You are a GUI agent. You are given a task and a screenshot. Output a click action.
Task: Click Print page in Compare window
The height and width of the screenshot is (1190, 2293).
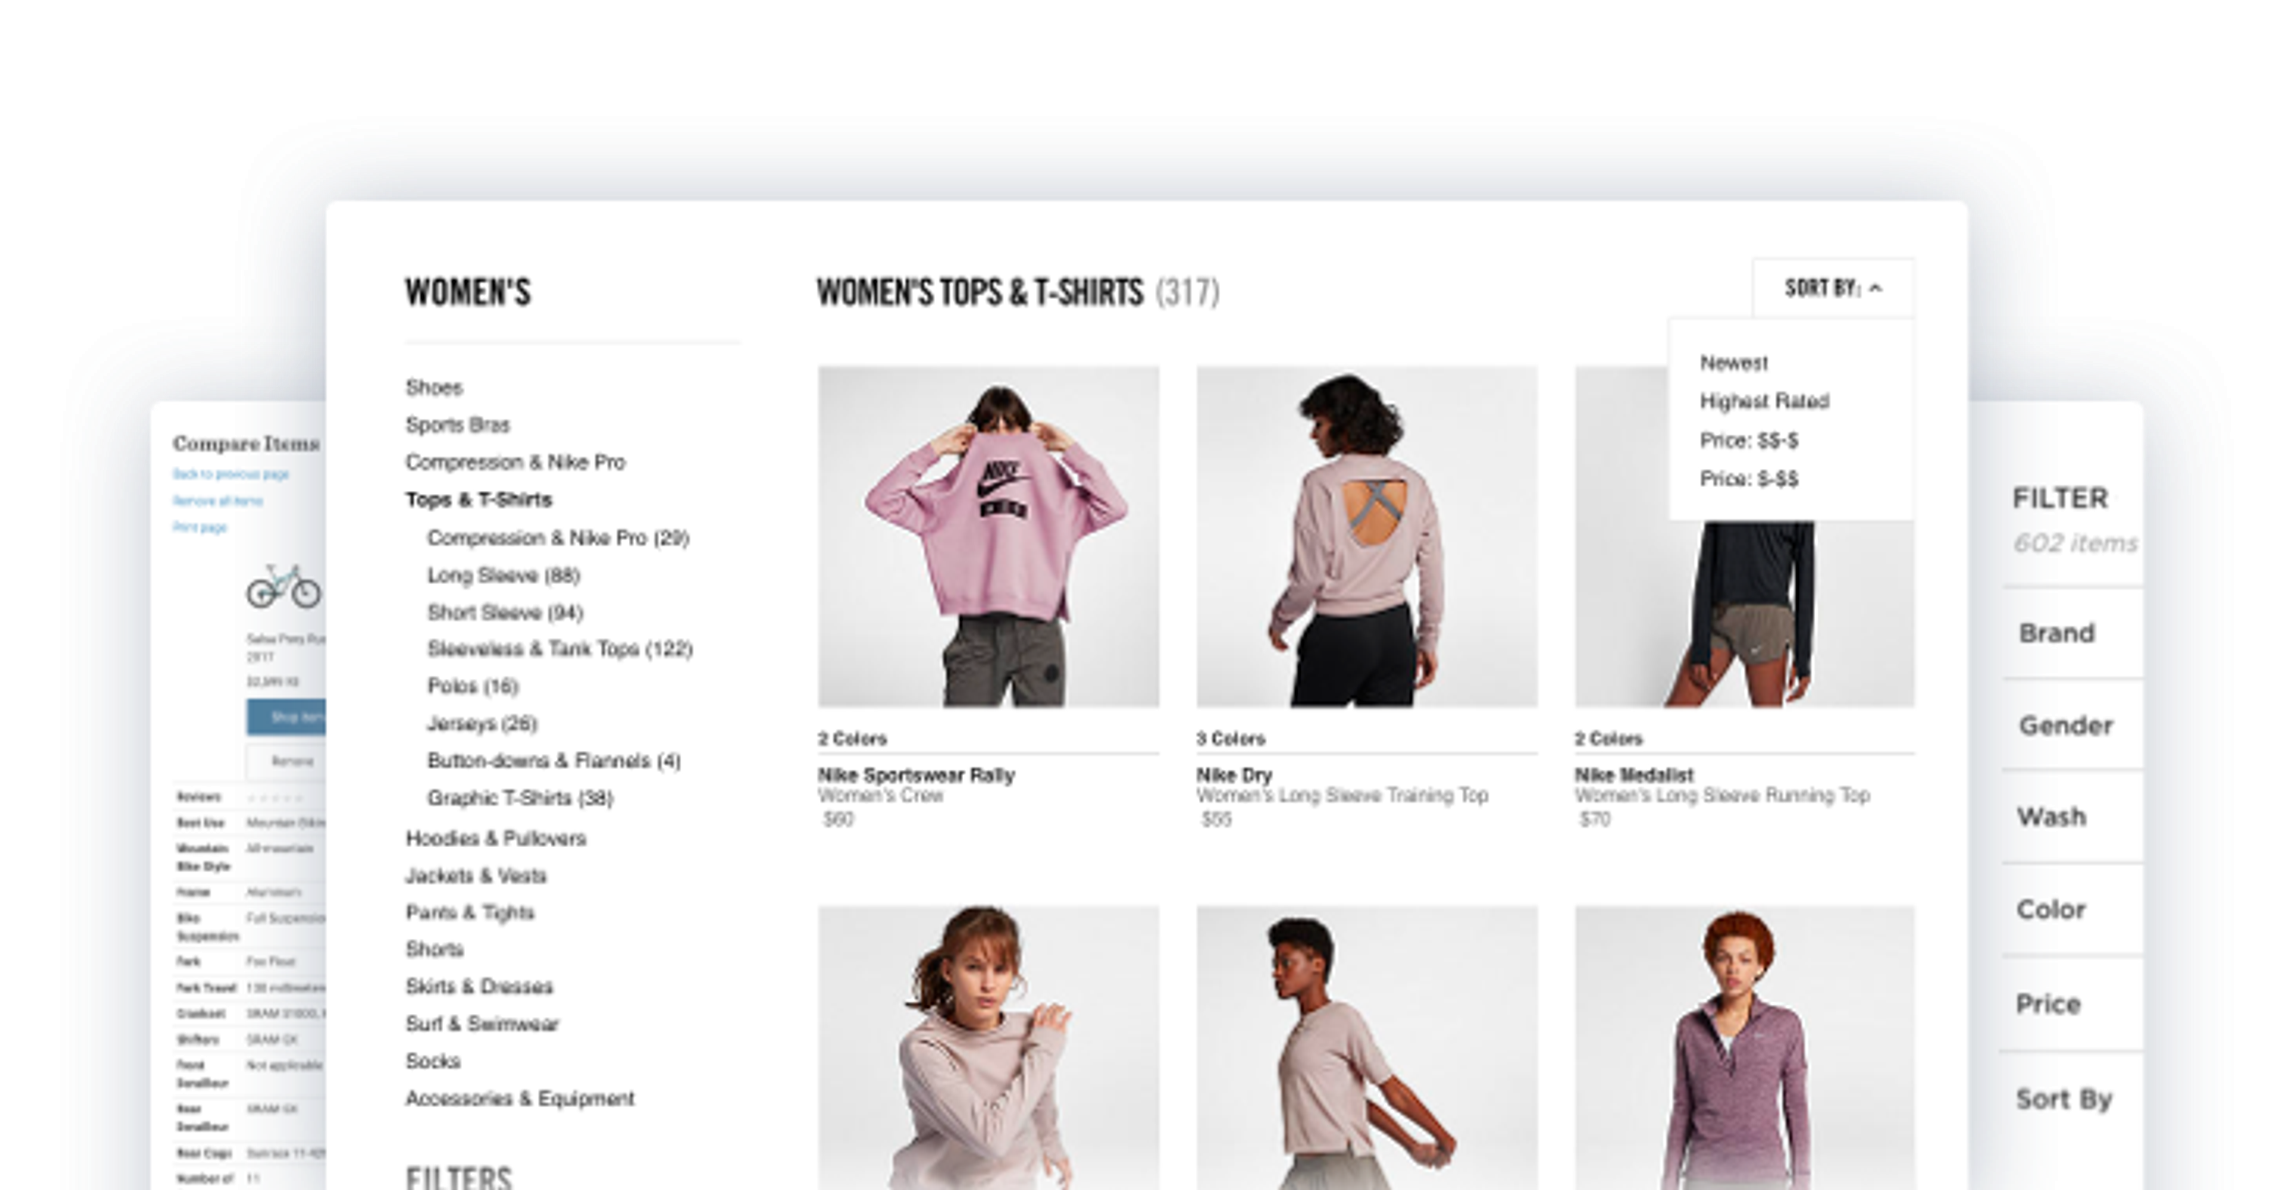coord(199,527)
